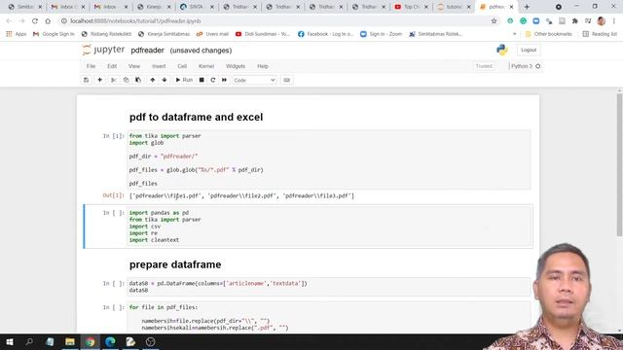Interrupt the kernel with the stop icon
Viewport: 623px width, 350px height.
pyautogui.click(x=202, y=80)
